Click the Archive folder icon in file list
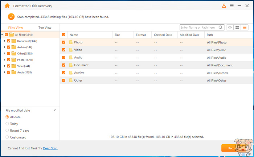This screenshot has width=254, height=157. coord(71,73)
